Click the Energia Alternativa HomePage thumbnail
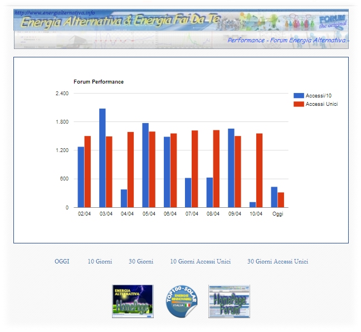 pyautogui.click(x=133, y=301)
